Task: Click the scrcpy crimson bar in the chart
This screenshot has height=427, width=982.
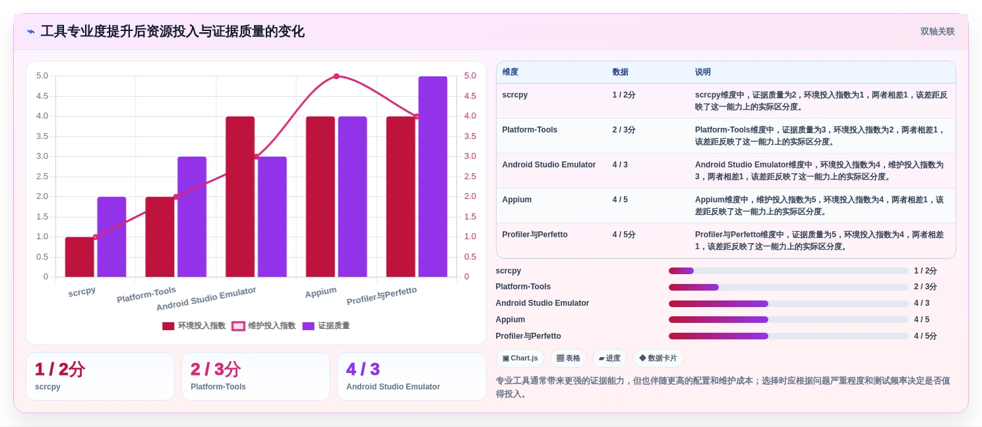Action: pos(79,257)
